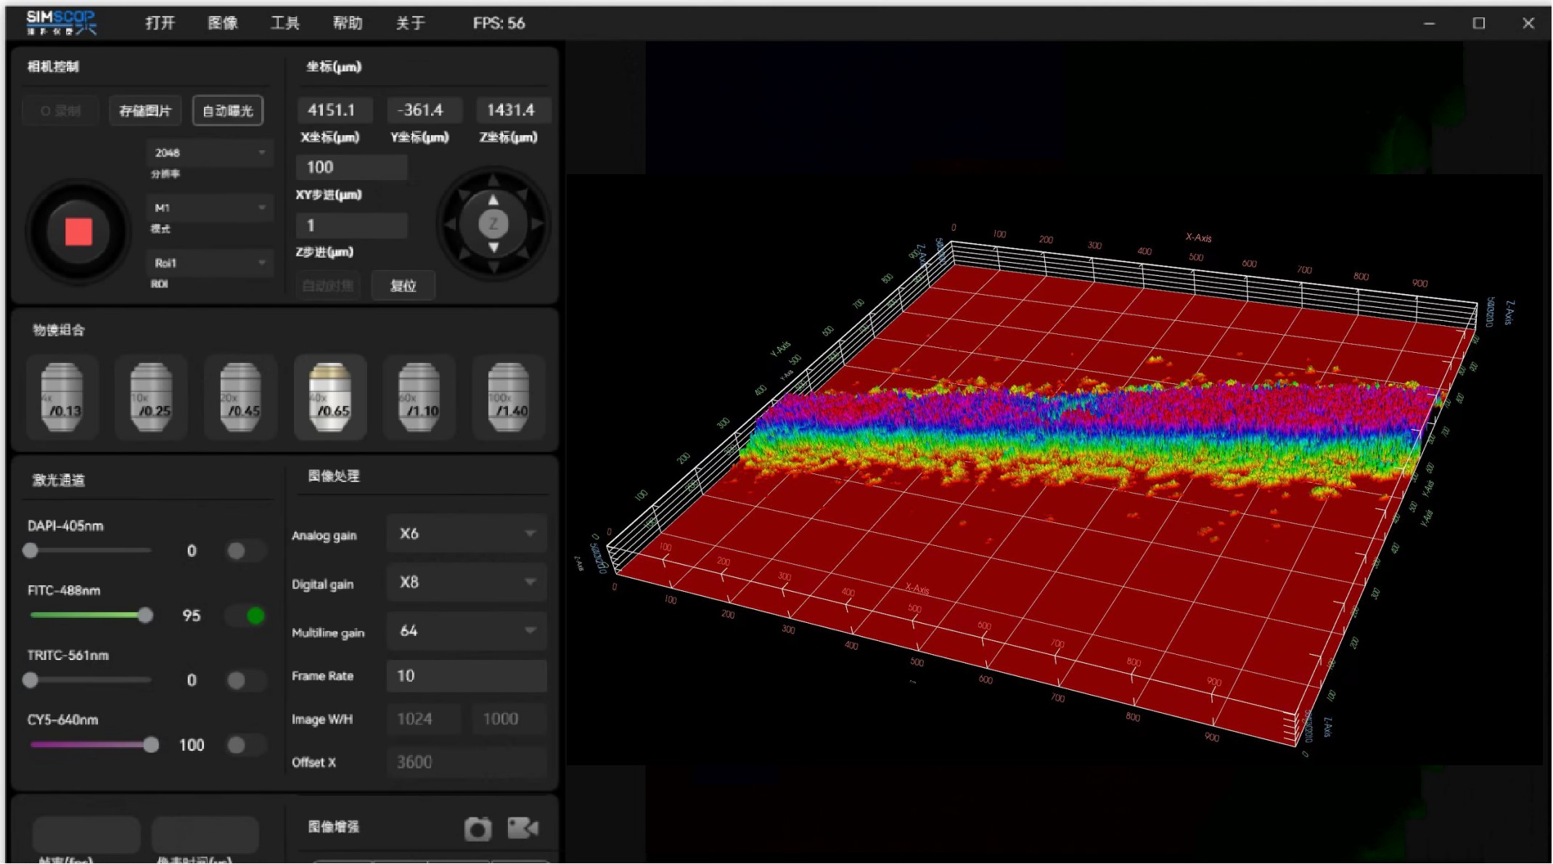Open the 工具 menu

tap(284, 23)
